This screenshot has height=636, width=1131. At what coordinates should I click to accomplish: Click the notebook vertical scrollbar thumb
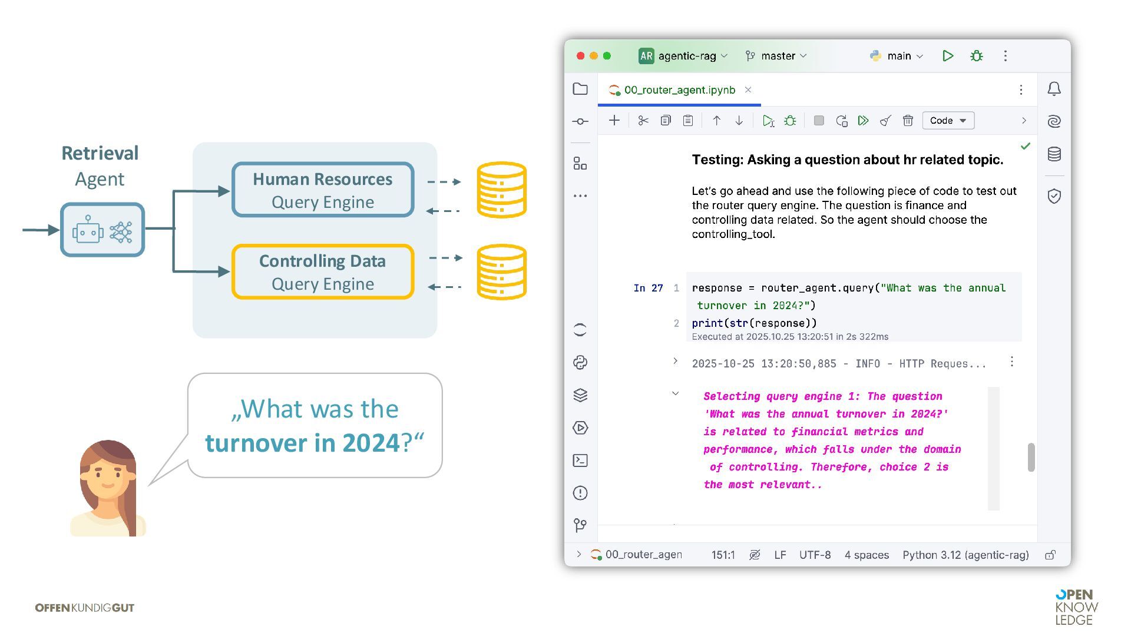click(1031, 457)
